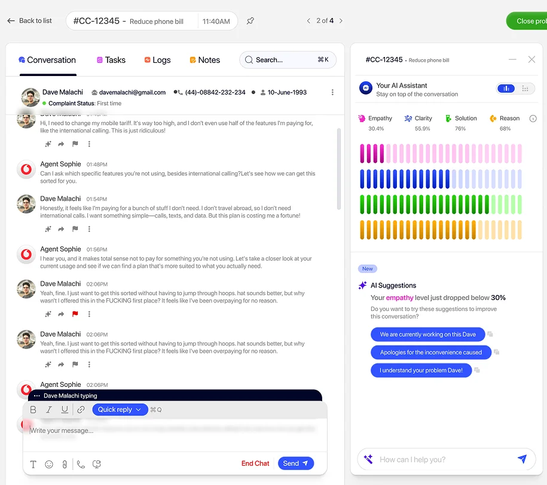Screen dimensions: 547x485
Task: Toggle italic formatting
Action: click(x=49, y=410)
